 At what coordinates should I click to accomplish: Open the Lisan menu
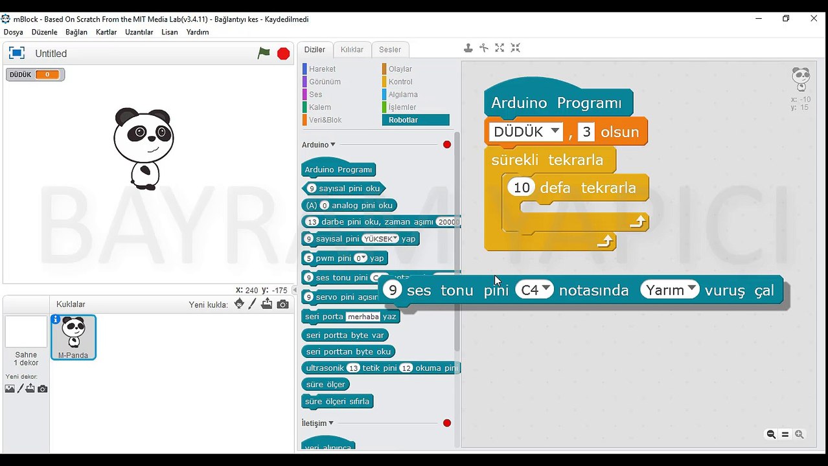pos(170,32)
